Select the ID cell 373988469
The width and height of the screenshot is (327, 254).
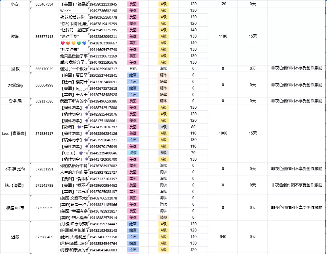point(44,237)
